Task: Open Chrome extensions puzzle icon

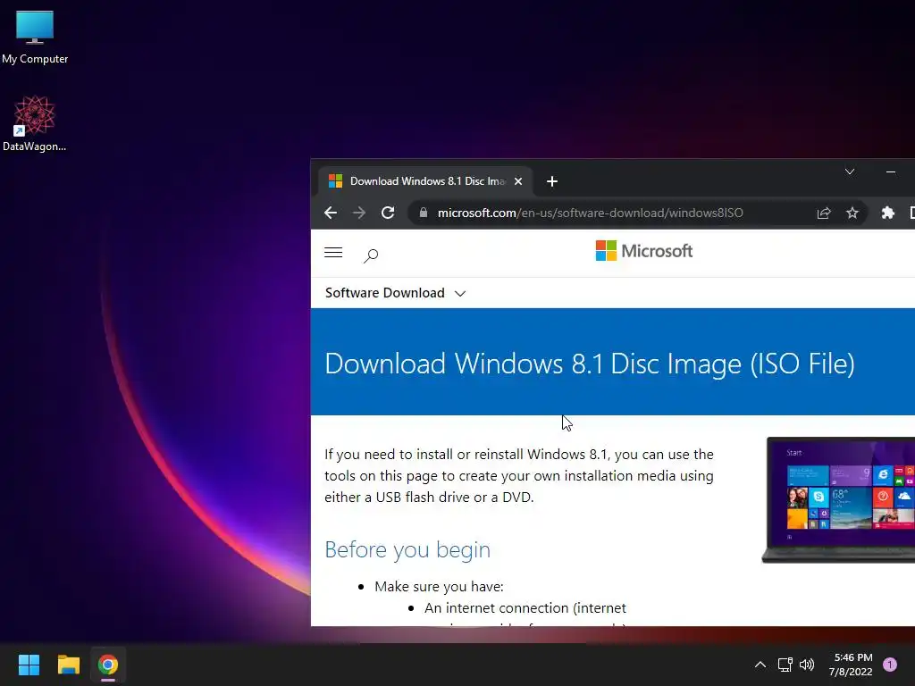Action: pyautogui.click(x=887, y=213)
